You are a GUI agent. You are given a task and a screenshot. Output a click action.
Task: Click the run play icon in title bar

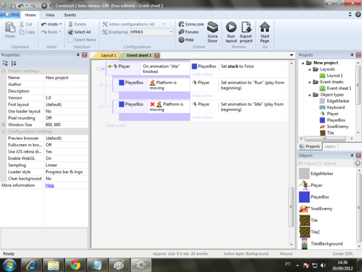point(44,5)
